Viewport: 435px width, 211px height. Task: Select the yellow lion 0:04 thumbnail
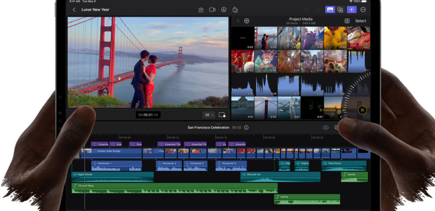[x=336, y=38]
